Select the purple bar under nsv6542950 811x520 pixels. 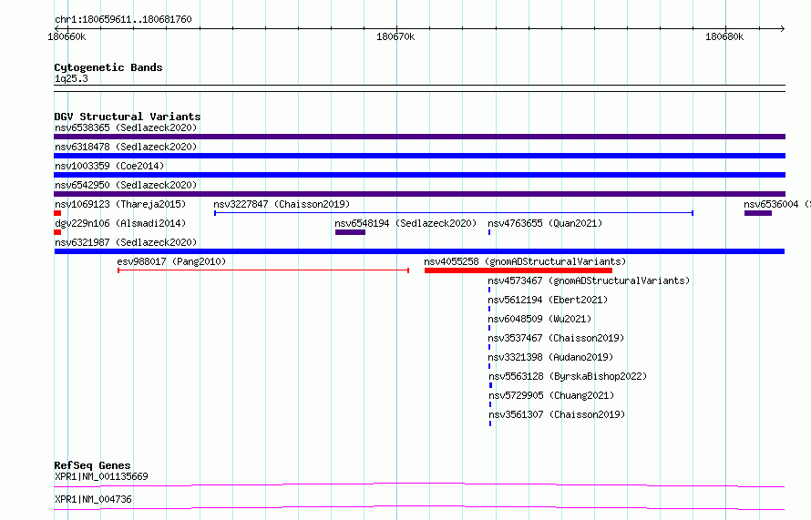pos(419,194)
